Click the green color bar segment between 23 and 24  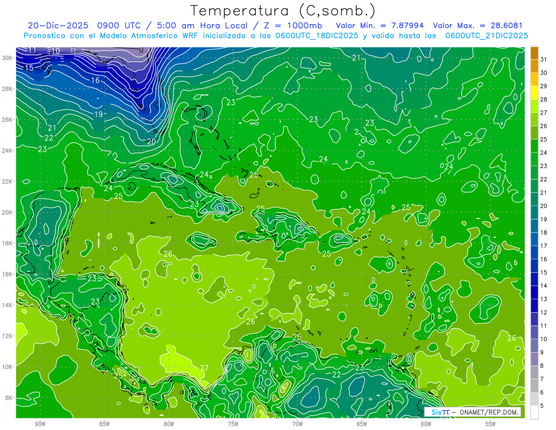534,160
